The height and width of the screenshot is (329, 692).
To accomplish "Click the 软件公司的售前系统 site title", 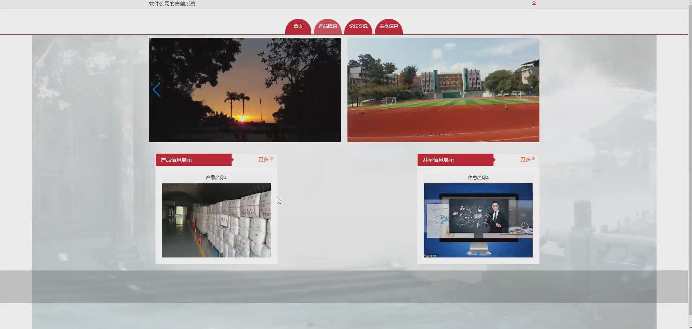I will click(x=172, y=4).
